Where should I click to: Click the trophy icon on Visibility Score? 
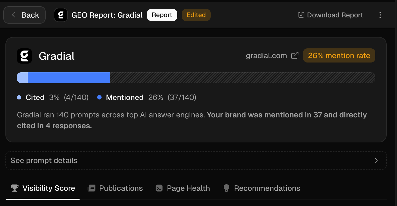(15, 188)
